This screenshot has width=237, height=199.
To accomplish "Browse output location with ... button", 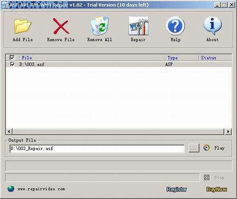I will [x=194, y=148].
